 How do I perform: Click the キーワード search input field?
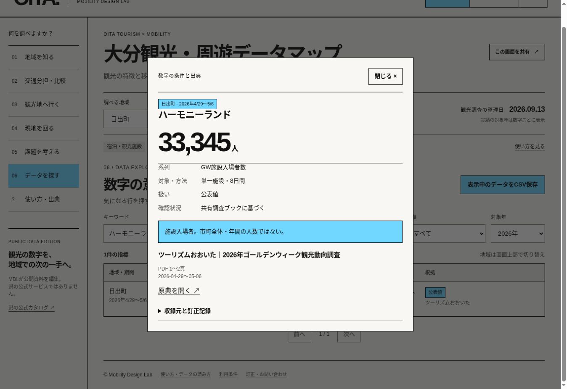pos(125,234)
